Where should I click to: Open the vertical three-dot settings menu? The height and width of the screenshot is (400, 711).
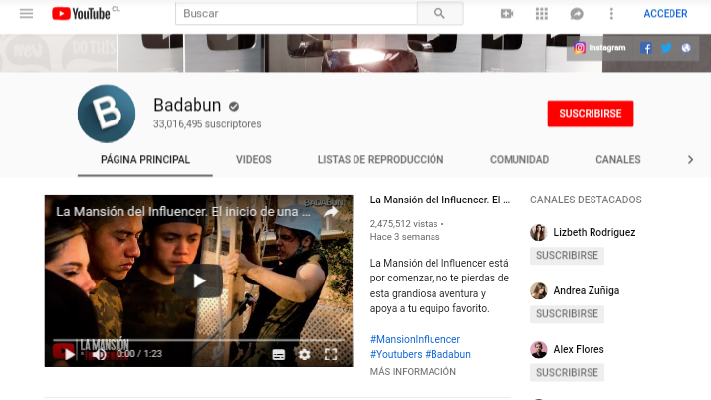611,14
